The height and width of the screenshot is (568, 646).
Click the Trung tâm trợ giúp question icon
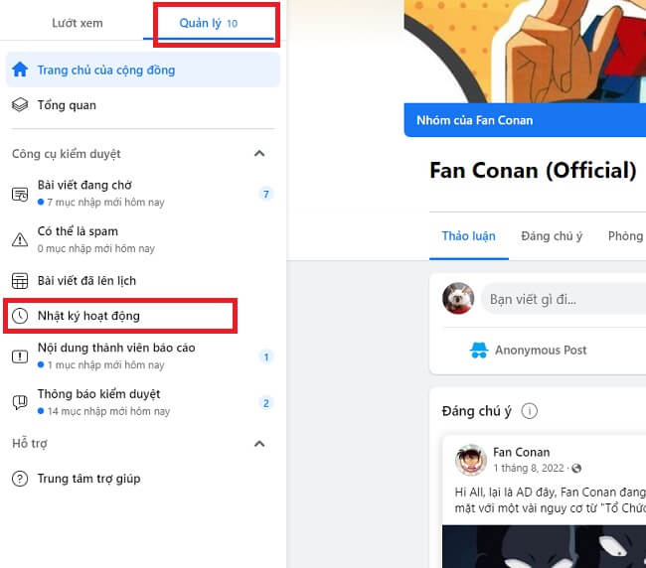20,479
